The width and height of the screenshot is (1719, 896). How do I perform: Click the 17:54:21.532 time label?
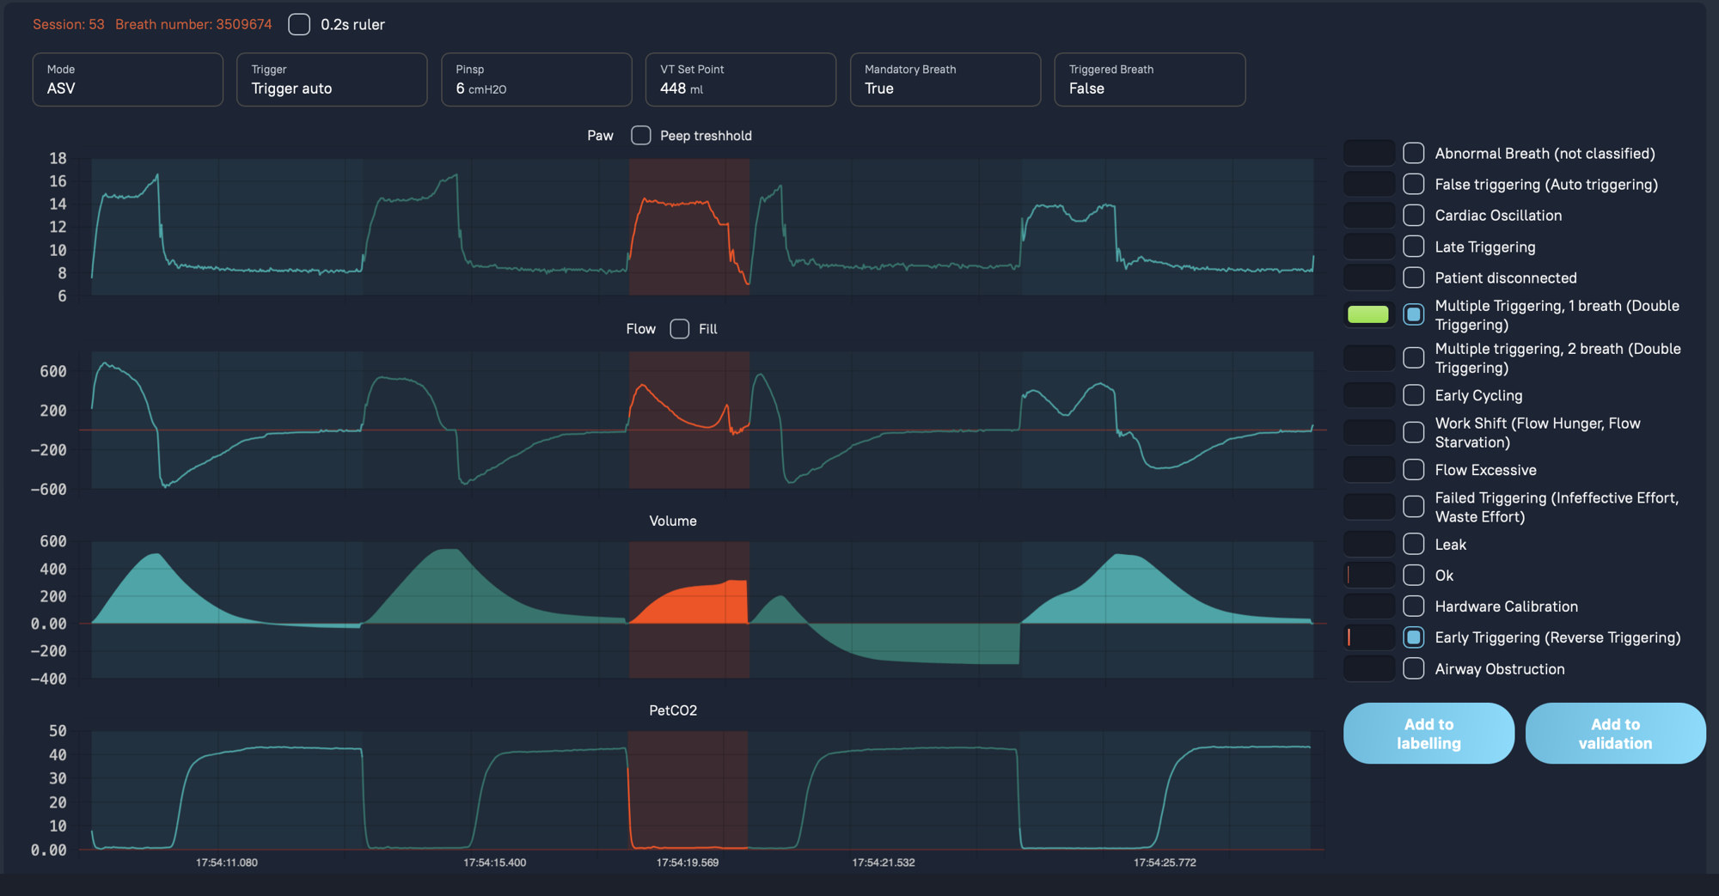click(x=884, y=862)
